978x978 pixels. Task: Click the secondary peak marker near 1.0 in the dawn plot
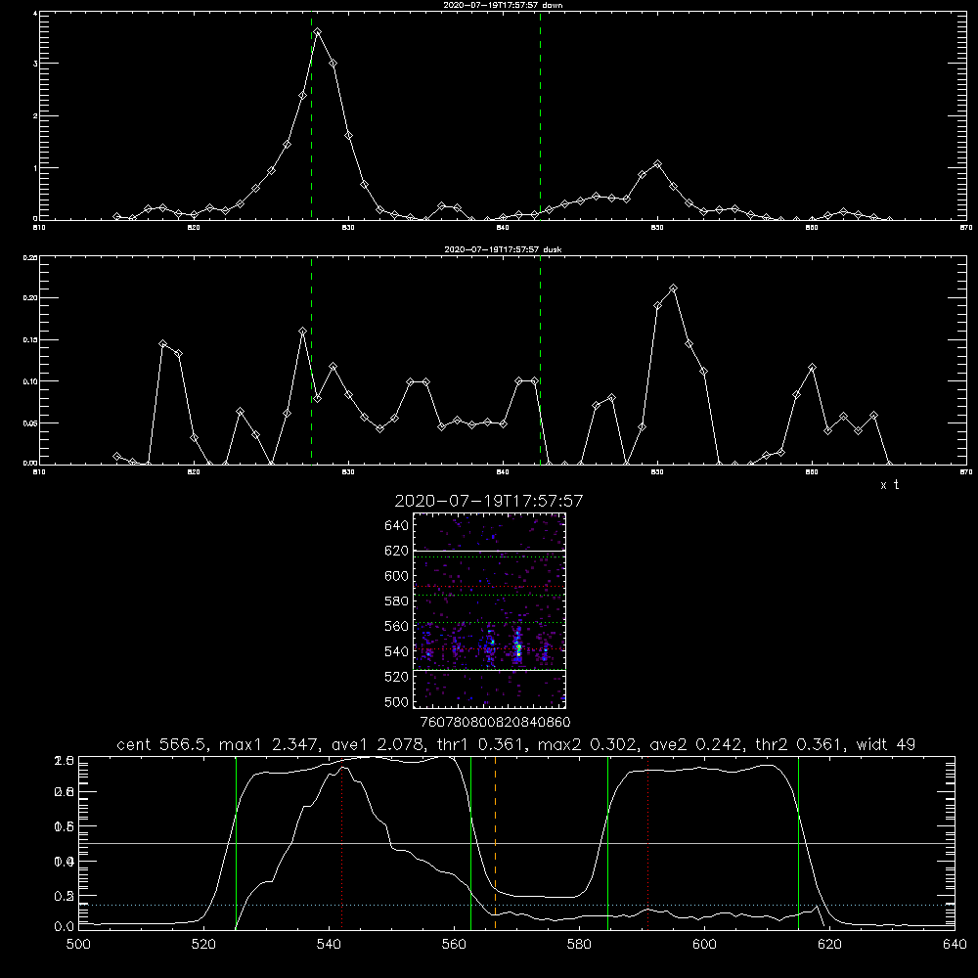tap(657, 164)
